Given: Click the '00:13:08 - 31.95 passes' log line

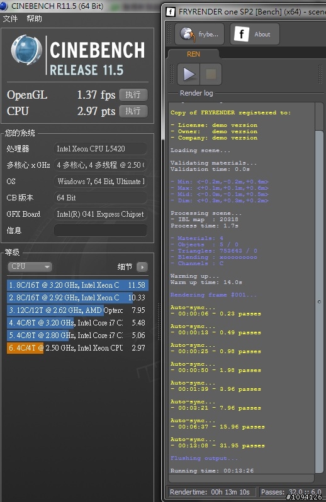Looking at the screenshot, I should tap(218, 445).
